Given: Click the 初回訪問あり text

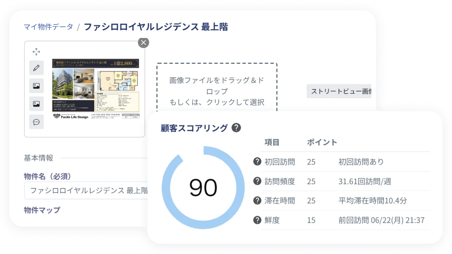Looking at the screenshot, I should [x=361, y=162].
